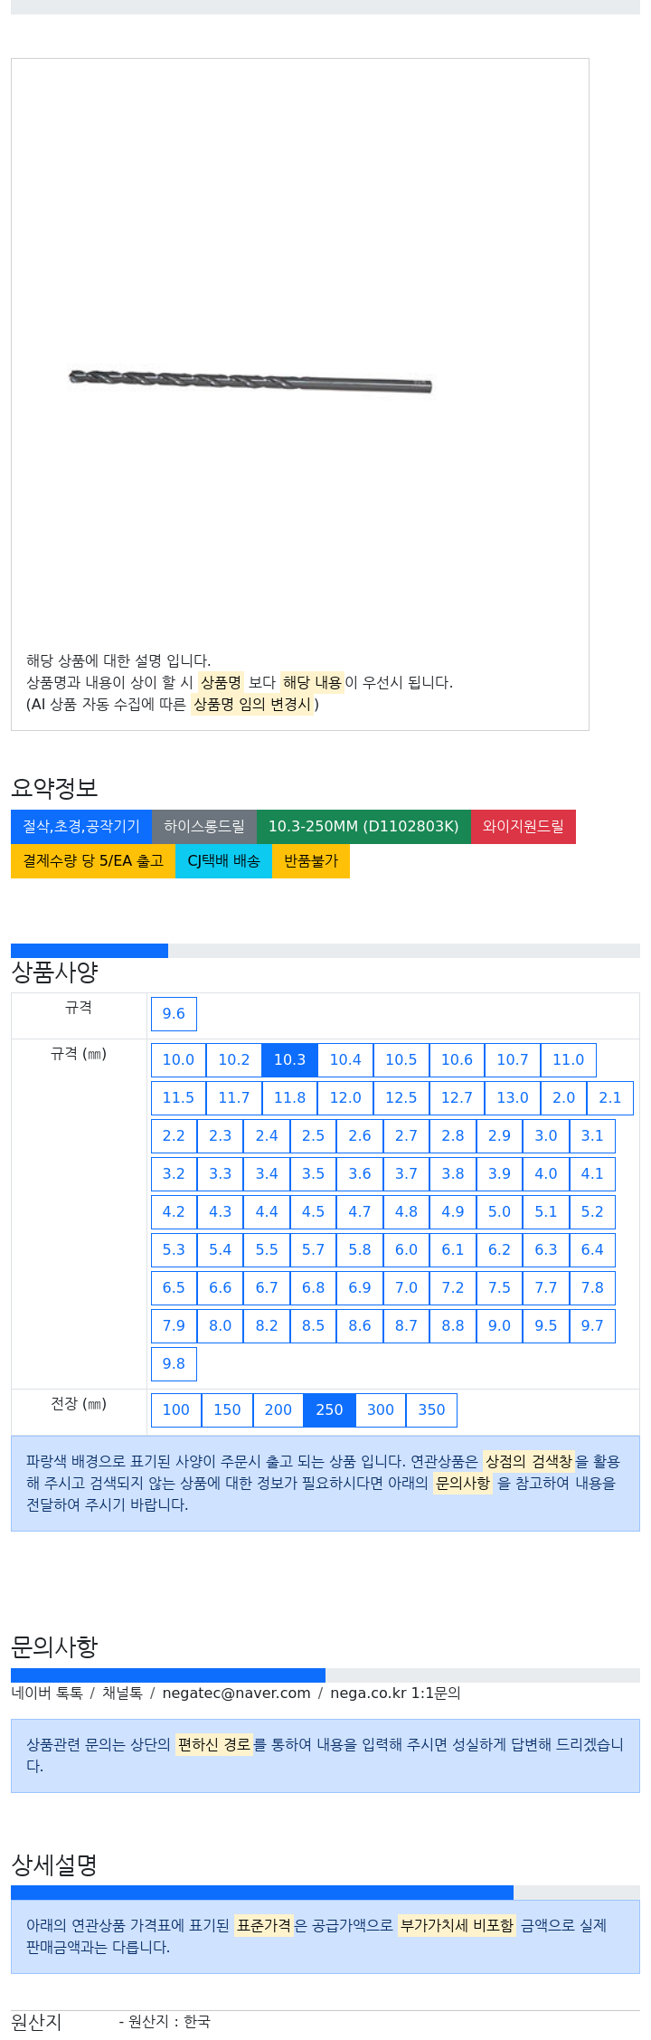Select the 9.6 size option
The width and height of the screenshot is (651, 2040).
[174, 1013]
